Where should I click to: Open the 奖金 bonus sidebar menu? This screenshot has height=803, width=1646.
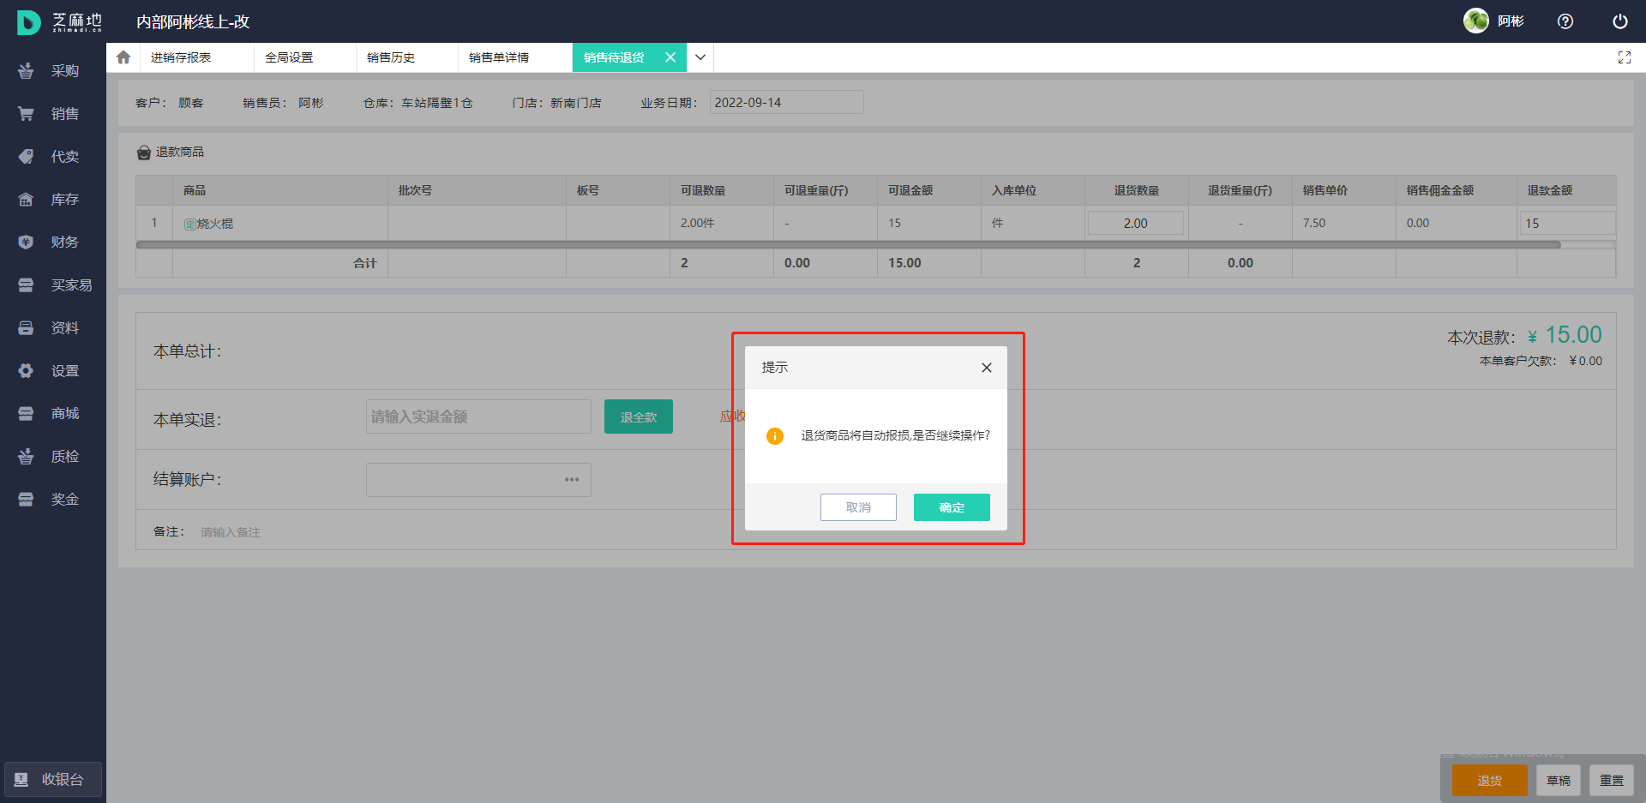[51, 500]
